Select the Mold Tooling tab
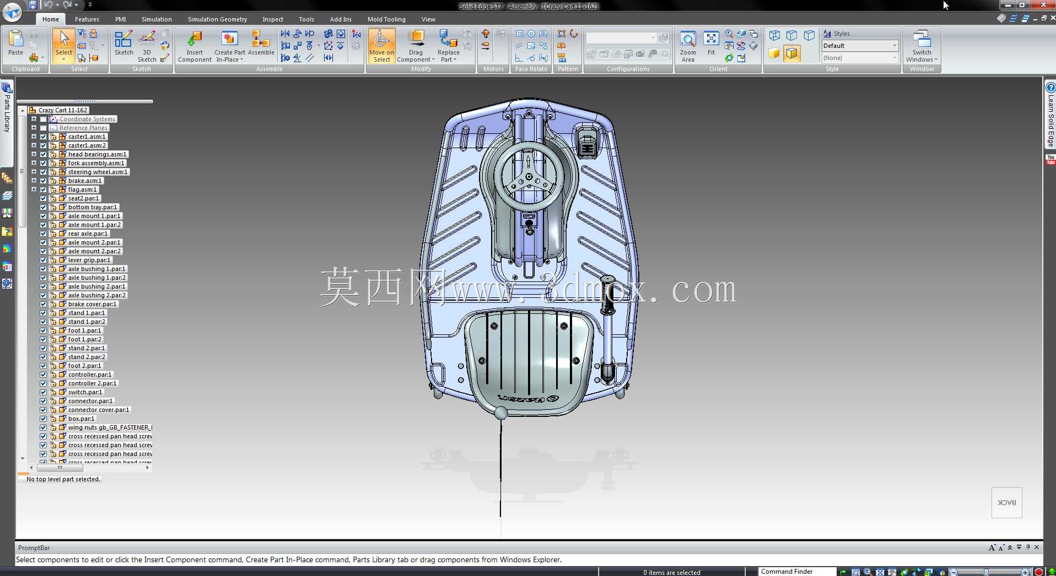 tap(386, 19)
